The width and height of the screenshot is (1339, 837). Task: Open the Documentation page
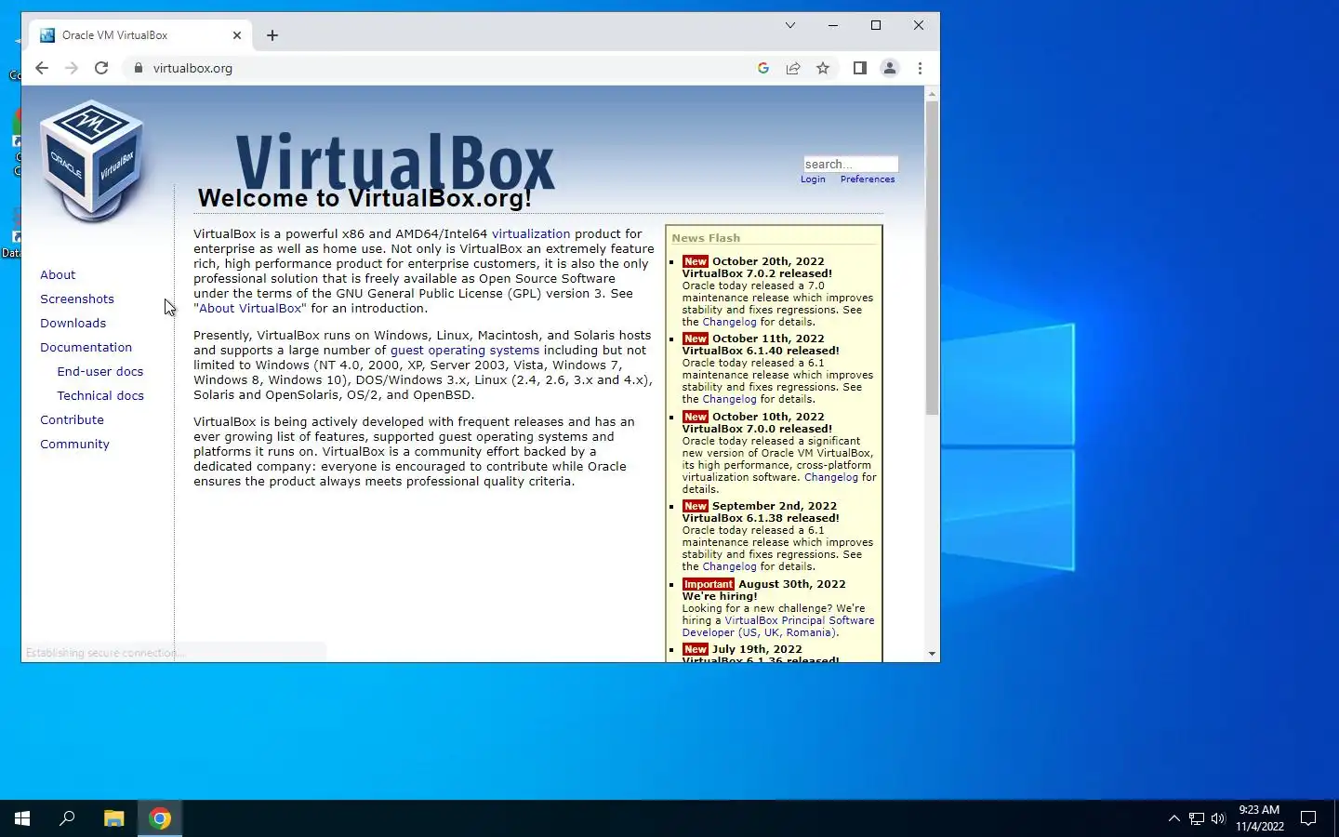[86, 348]
